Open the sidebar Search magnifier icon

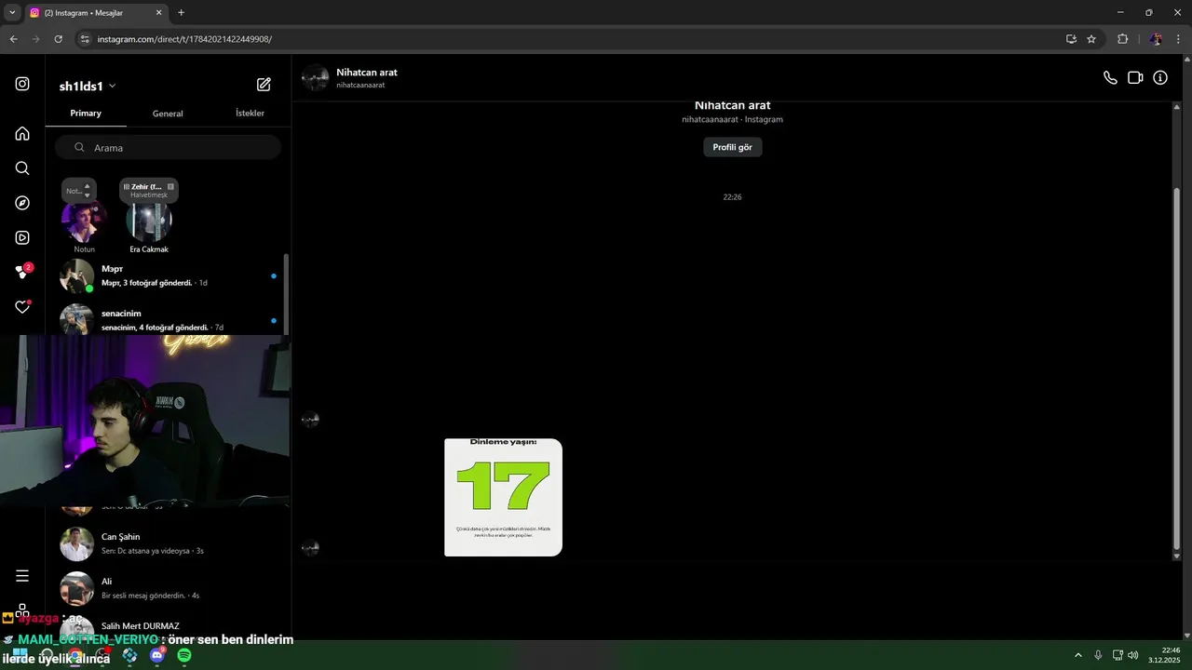pos(22,168)
